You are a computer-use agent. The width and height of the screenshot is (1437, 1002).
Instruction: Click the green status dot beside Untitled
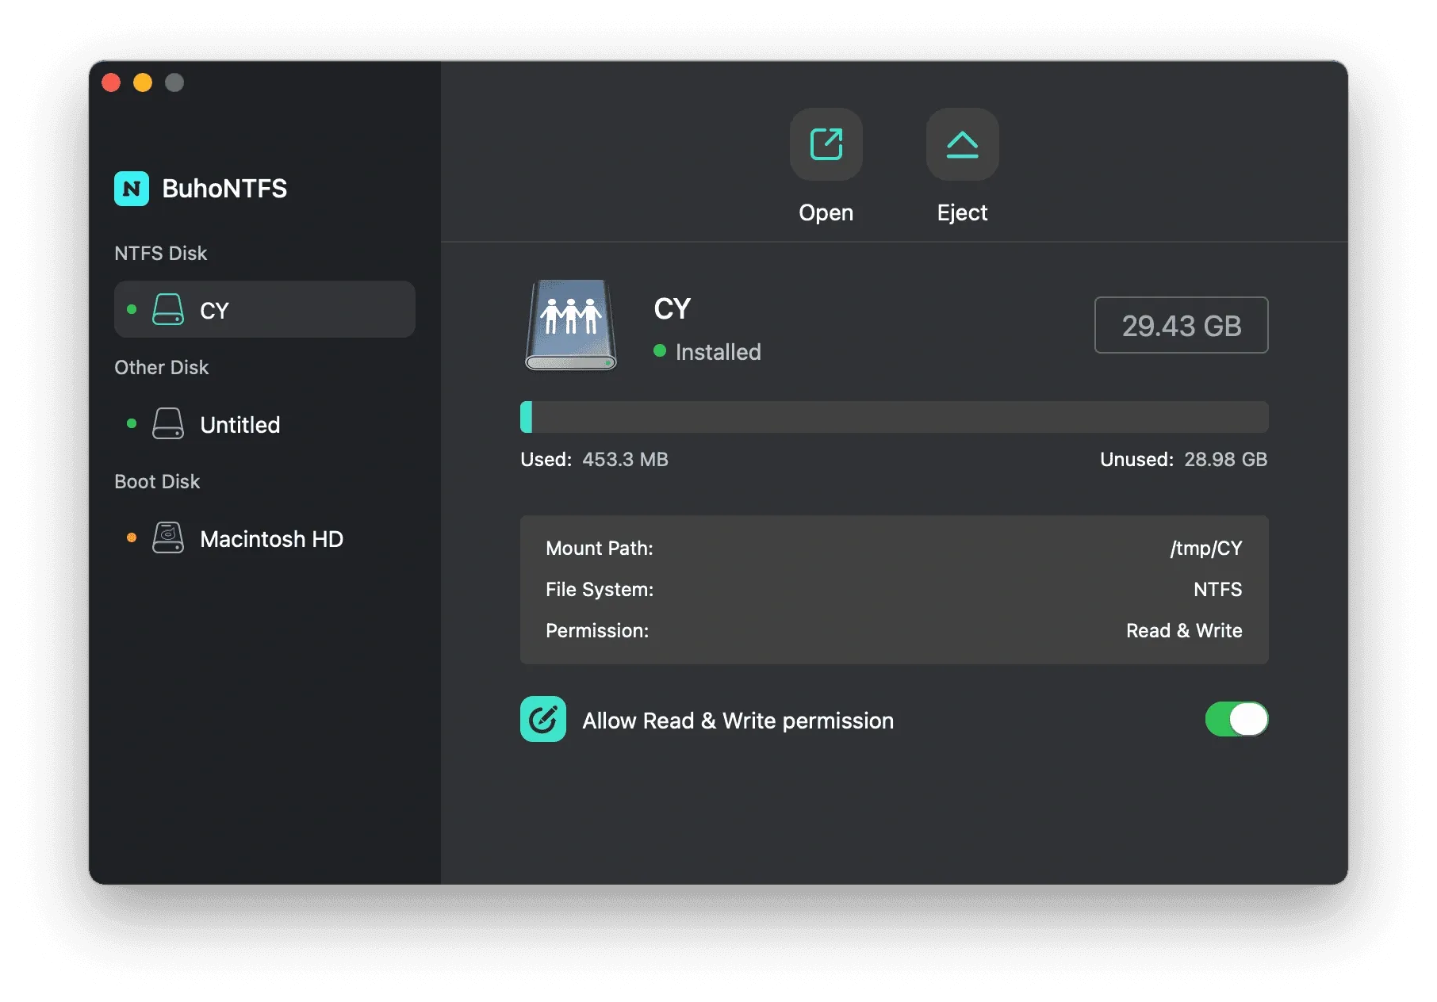(132, 424)
